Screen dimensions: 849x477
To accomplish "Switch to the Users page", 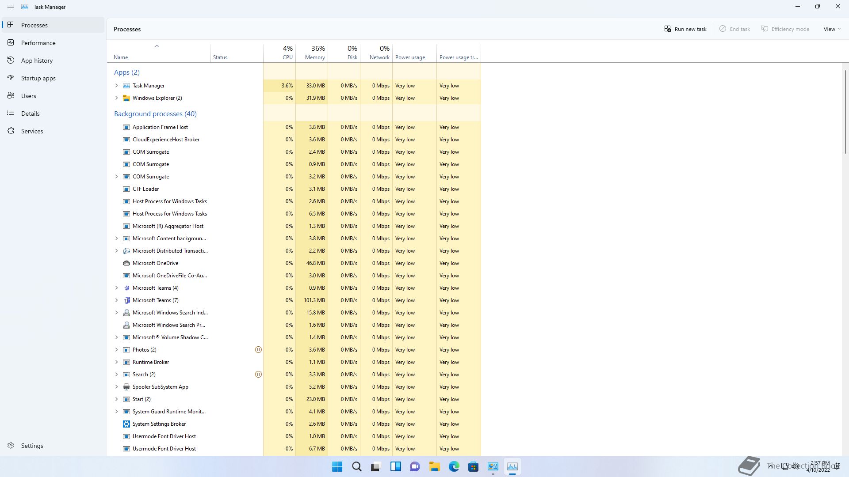I will tap(53, 96).
